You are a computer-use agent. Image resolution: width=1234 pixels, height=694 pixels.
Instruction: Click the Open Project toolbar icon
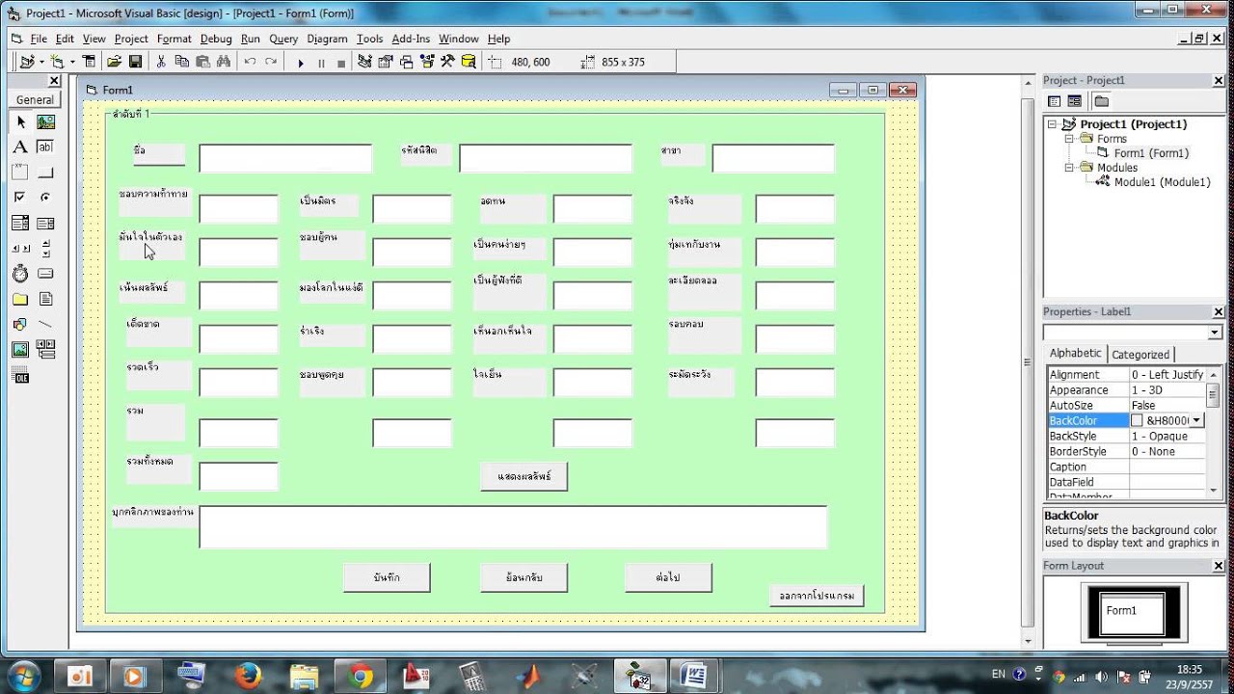click(114, 62)
